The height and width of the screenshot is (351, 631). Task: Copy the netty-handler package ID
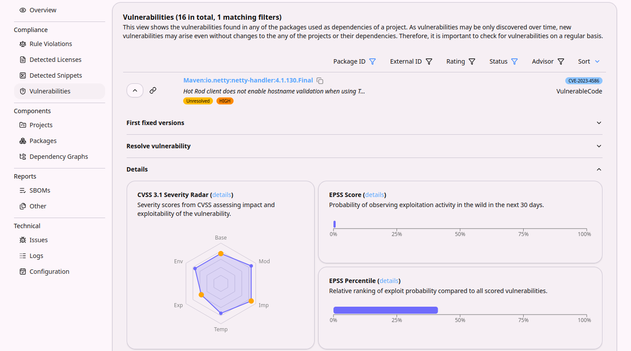[320, 81]
